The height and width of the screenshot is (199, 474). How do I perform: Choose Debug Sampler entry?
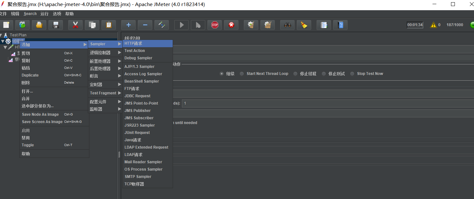[x=147, y=58]
